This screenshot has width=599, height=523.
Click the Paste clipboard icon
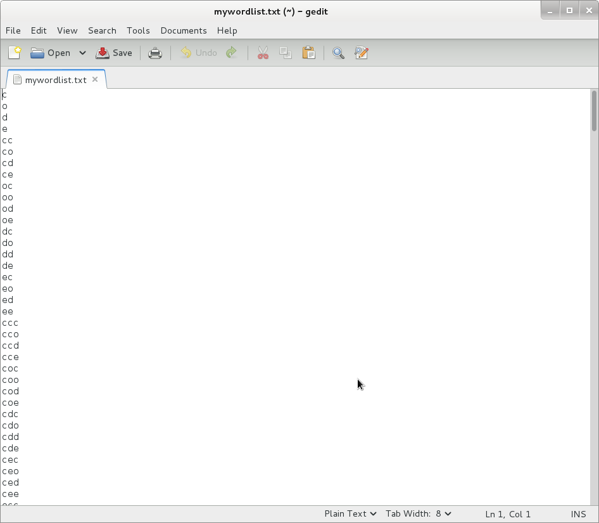point(309,53)
